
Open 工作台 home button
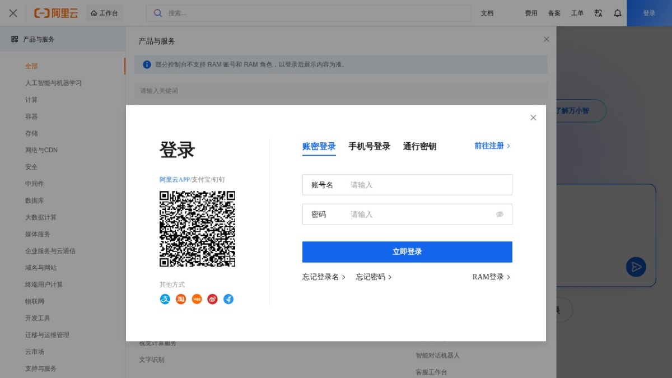[104, 13]
